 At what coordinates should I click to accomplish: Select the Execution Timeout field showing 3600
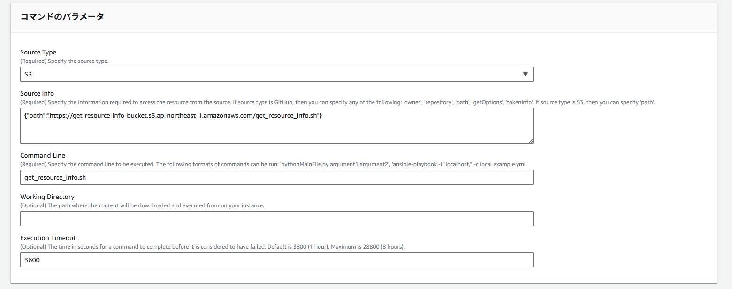click(276, 260)
